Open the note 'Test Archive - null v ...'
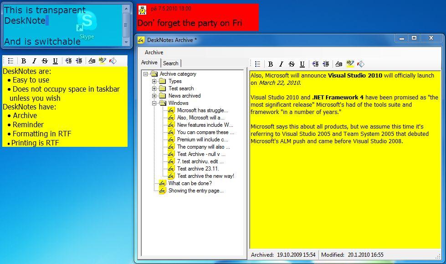Screen dimensions: 446x264 201,154
